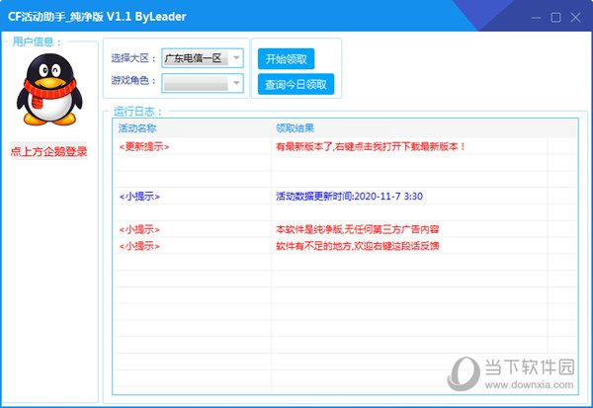Click the 本软件是纯净版 message
The height and width of the screenshot is (408, 593).
(x=358, y=229)
